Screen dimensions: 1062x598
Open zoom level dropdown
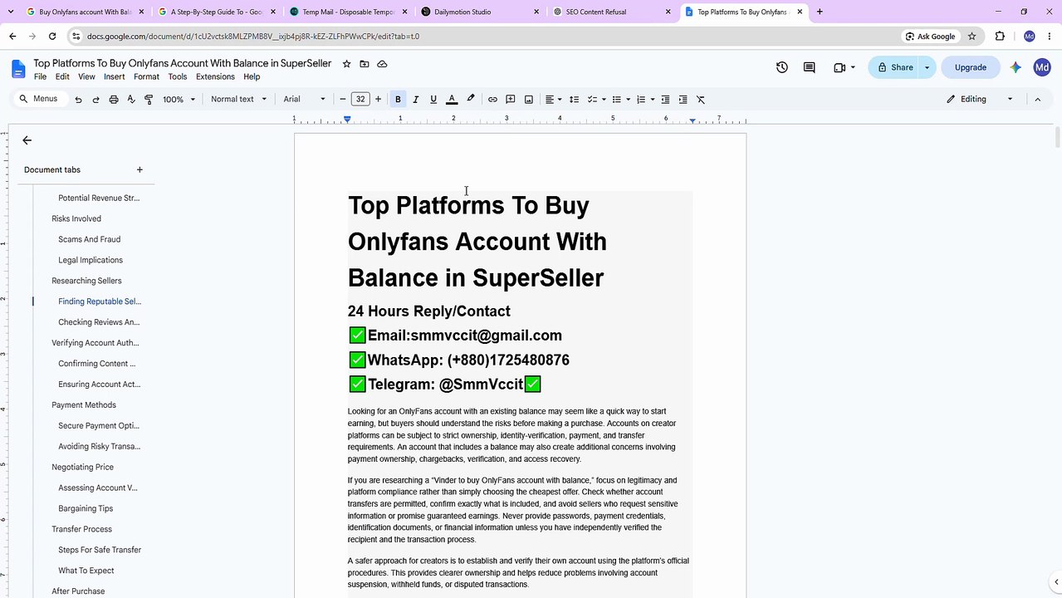(x=179, y=100)
